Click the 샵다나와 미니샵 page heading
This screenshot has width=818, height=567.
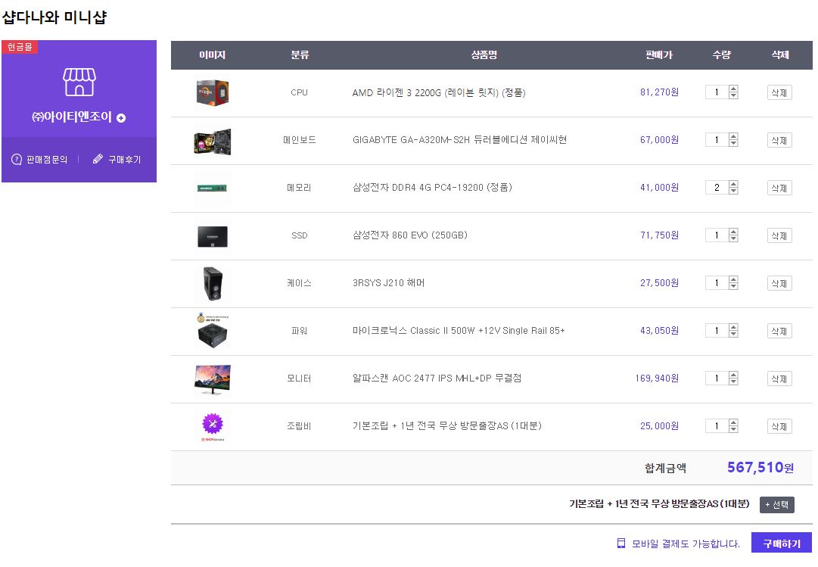click(54, 17)
